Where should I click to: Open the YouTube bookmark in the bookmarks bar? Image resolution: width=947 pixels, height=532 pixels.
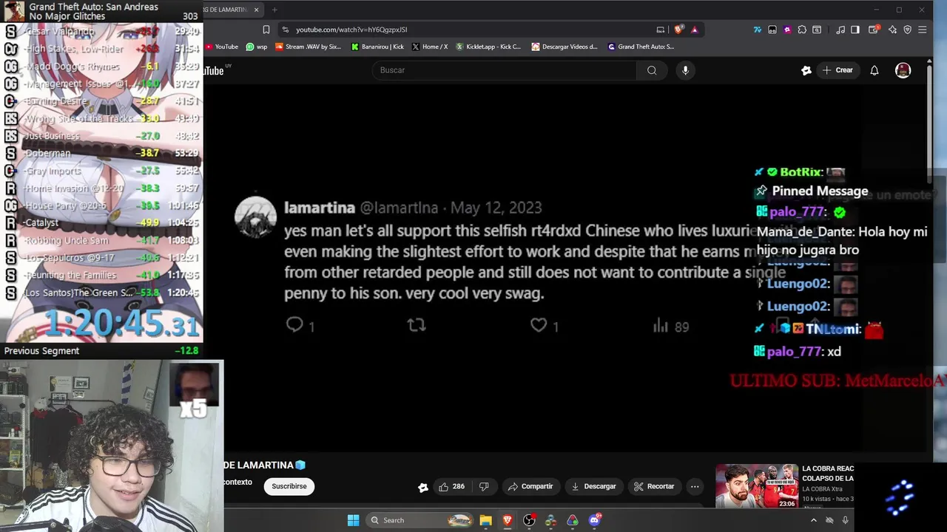[222, 47]
